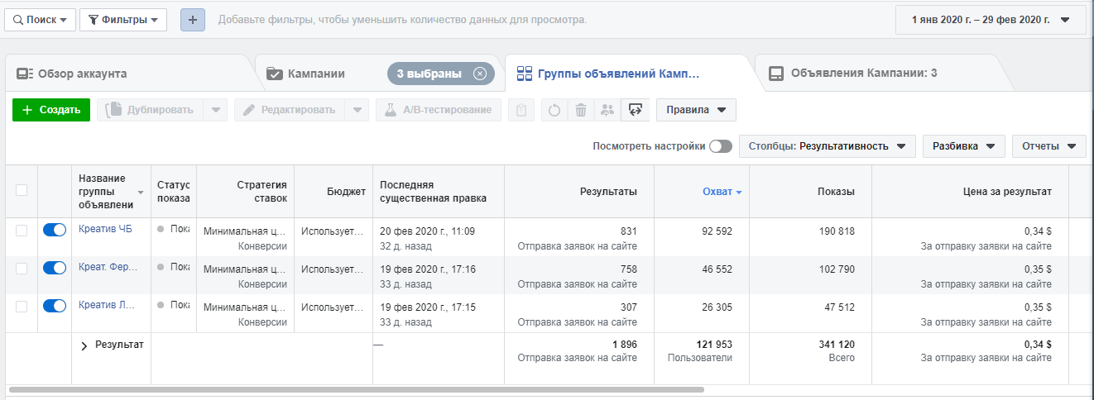The height and width of the screenshot is (400, 1094).
Task: Click the undo circular arrow icon
Action: pos(554,110)
